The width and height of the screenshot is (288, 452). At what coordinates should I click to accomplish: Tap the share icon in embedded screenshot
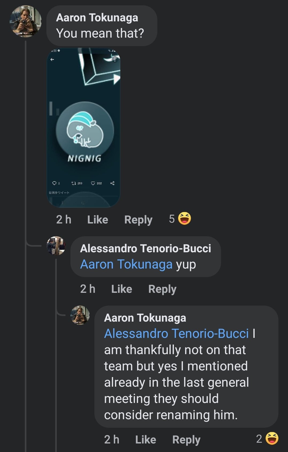point(112,183)
